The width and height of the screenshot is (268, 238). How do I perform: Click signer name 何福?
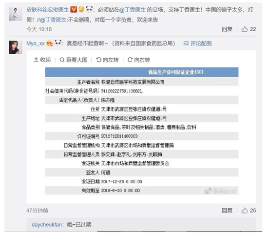[106, 173]
